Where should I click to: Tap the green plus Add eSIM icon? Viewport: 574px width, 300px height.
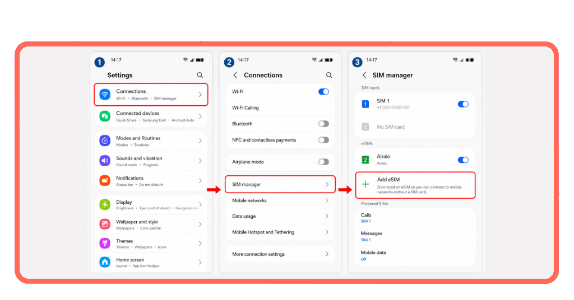365,184
